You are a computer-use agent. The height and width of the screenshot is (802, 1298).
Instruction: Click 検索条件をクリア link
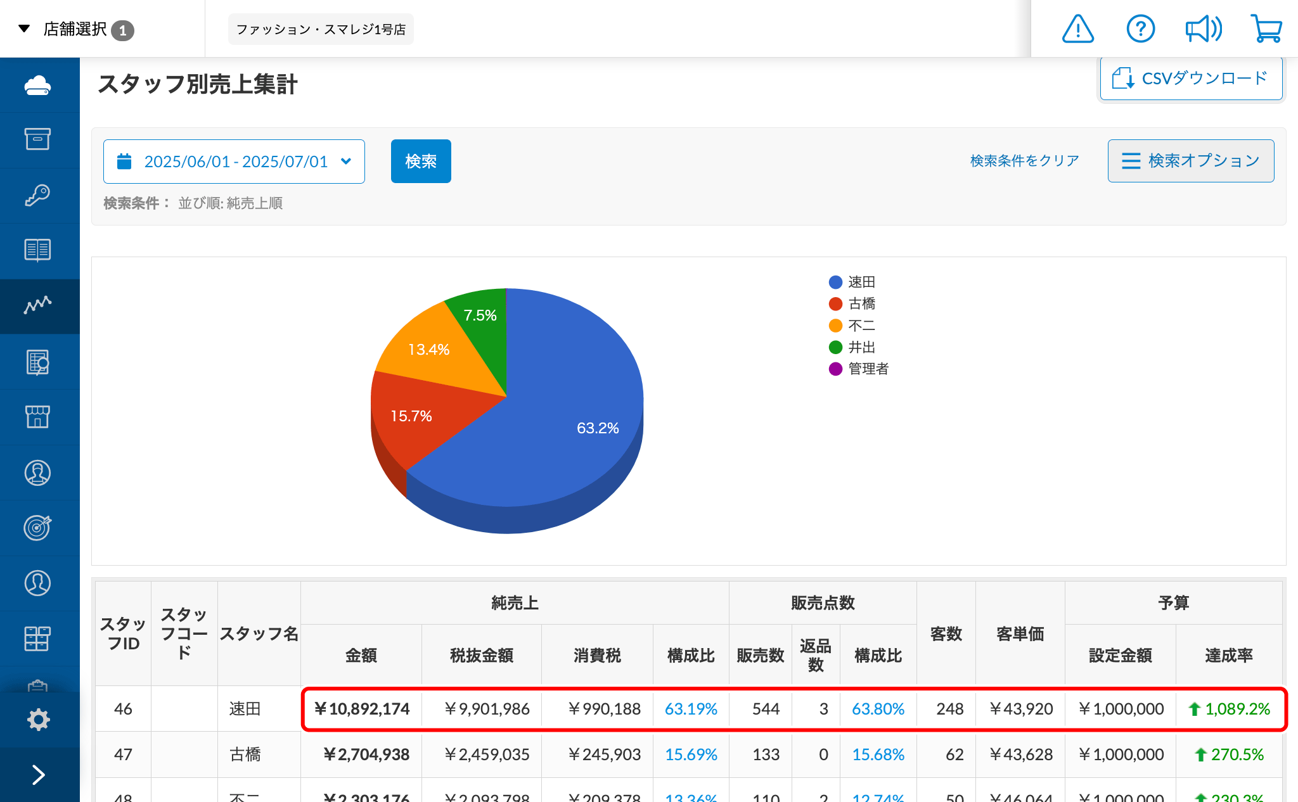[1024, 161]
